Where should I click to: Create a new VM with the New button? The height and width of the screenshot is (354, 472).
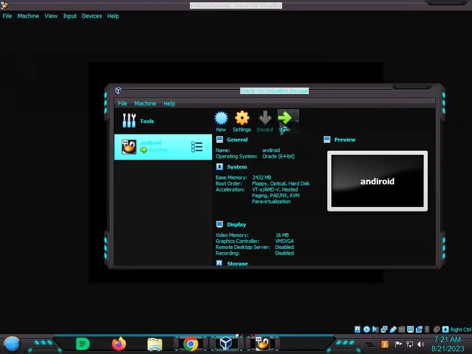pos(221,121)
